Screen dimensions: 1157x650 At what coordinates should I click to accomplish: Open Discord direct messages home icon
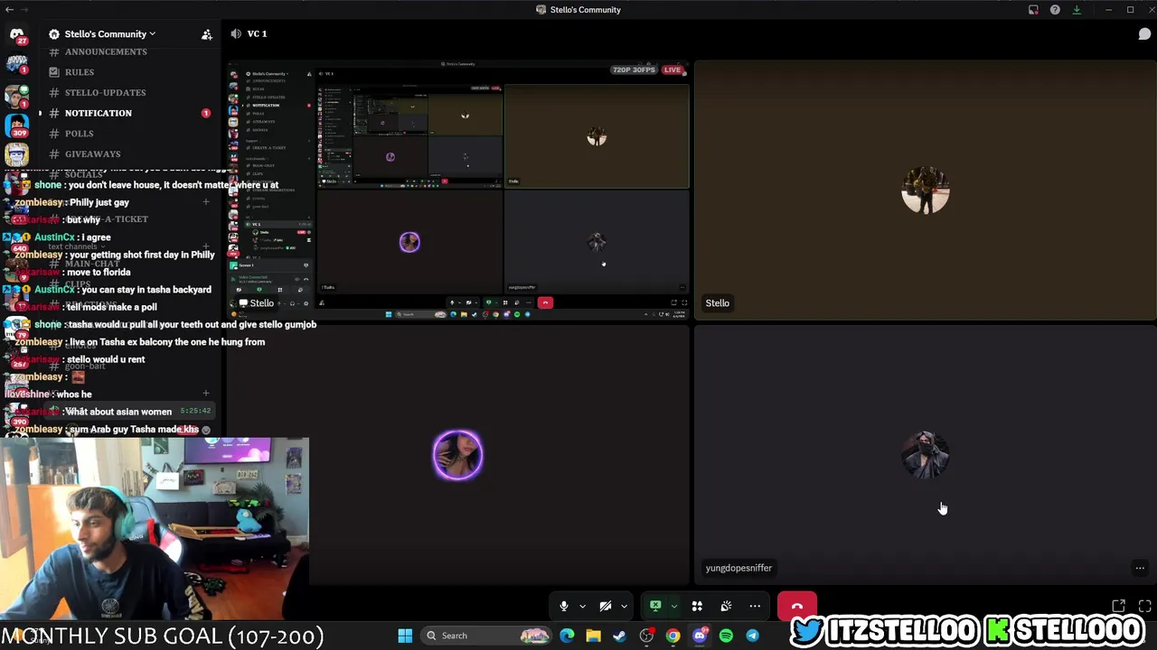pyautogui.click(x=16, y=34)
